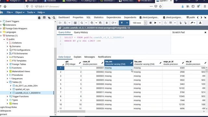Click the Commit icon in toolbar
The image size is (208, 117).
180,23
